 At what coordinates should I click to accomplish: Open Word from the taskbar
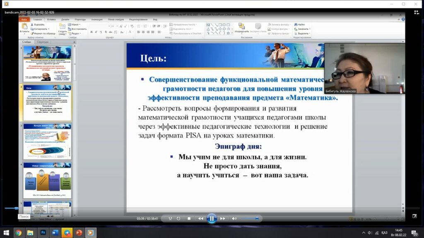pos(55,232)
